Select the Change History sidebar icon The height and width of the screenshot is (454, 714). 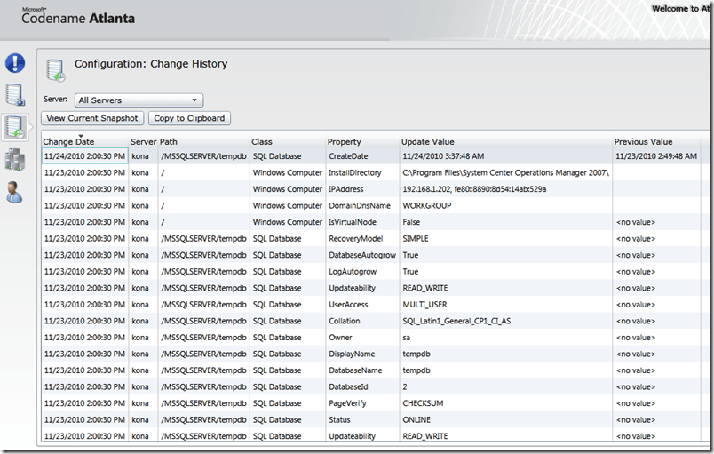pos(15,127)
